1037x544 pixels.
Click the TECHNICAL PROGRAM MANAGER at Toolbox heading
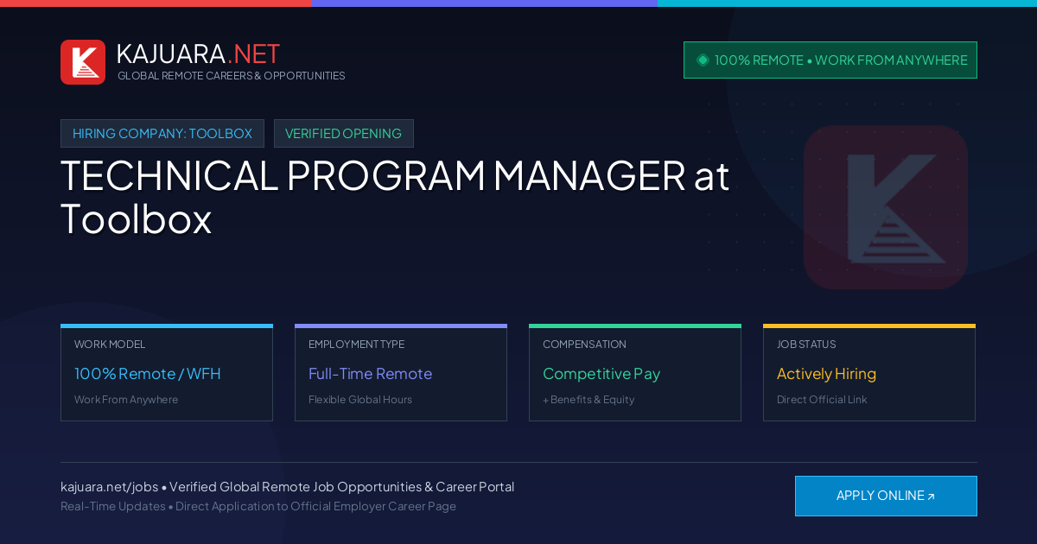(x=395, y=198)
